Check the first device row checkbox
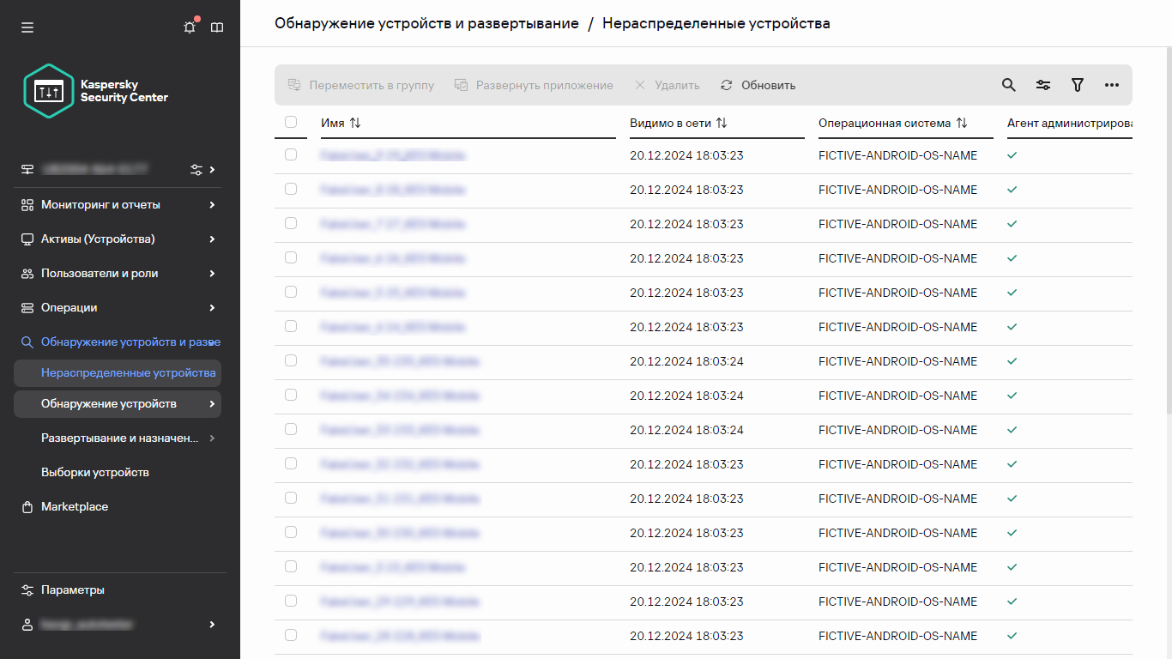The image size is (1172, 659). tap(291, 155)
